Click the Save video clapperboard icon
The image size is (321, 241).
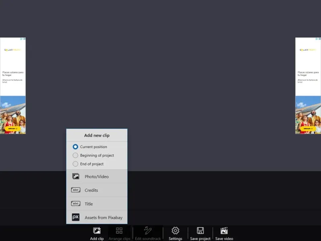coord(224,231)
